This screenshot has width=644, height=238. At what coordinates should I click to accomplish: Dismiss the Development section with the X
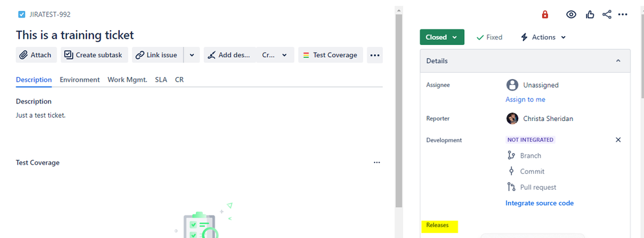[618, 140]
